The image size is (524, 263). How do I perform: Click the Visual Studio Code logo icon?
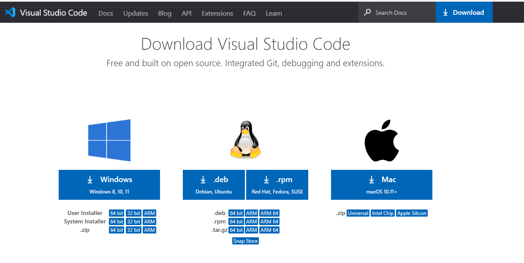point(10,13)
